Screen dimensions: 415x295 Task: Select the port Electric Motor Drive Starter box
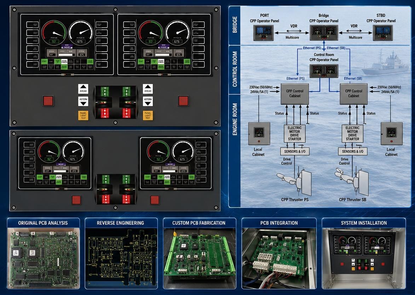[295, 134]
